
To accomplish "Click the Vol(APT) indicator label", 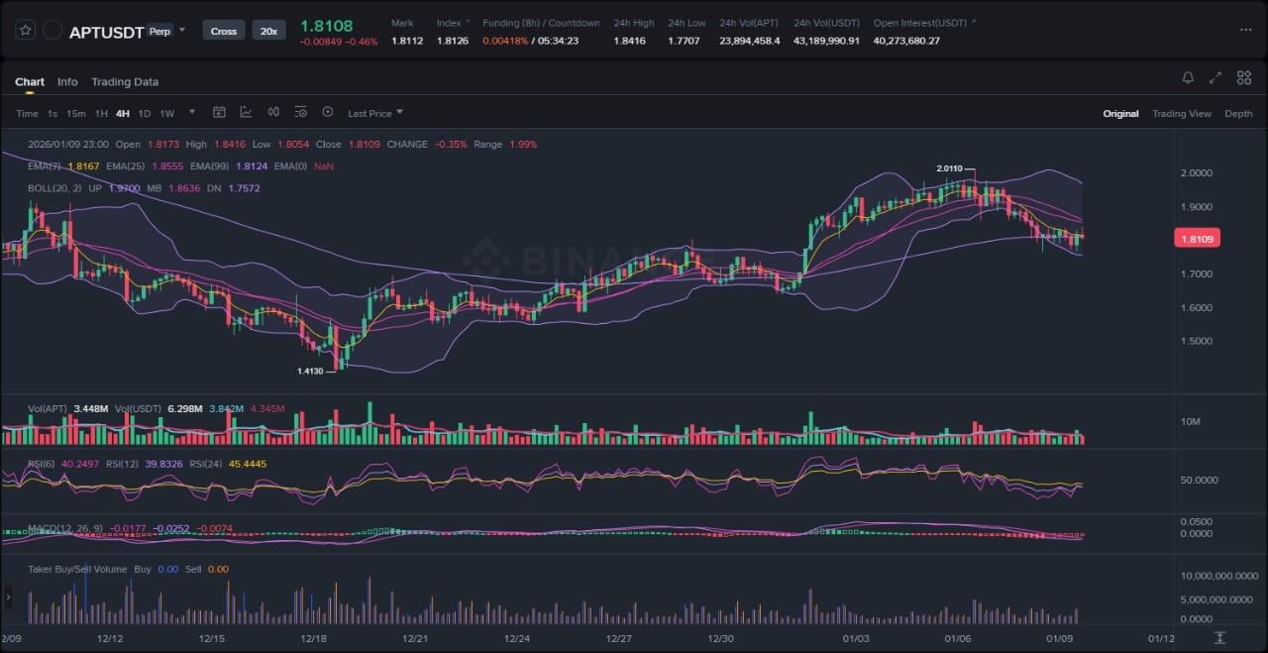I will point(48,408).
